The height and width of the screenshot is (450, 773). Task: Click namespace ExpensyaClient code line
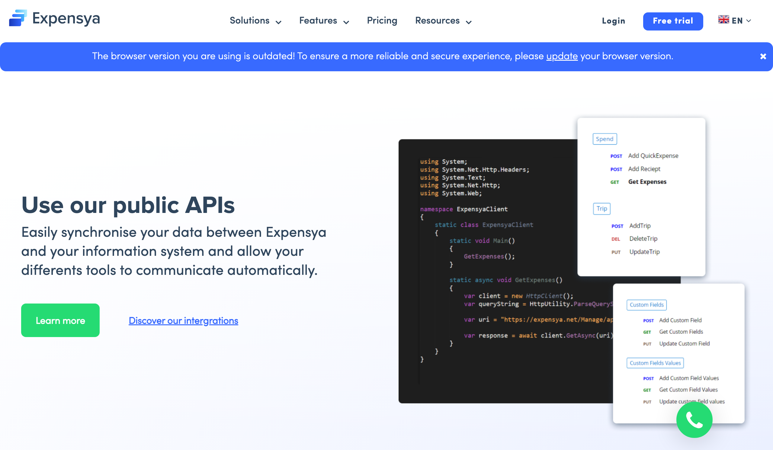click(463, 209)
